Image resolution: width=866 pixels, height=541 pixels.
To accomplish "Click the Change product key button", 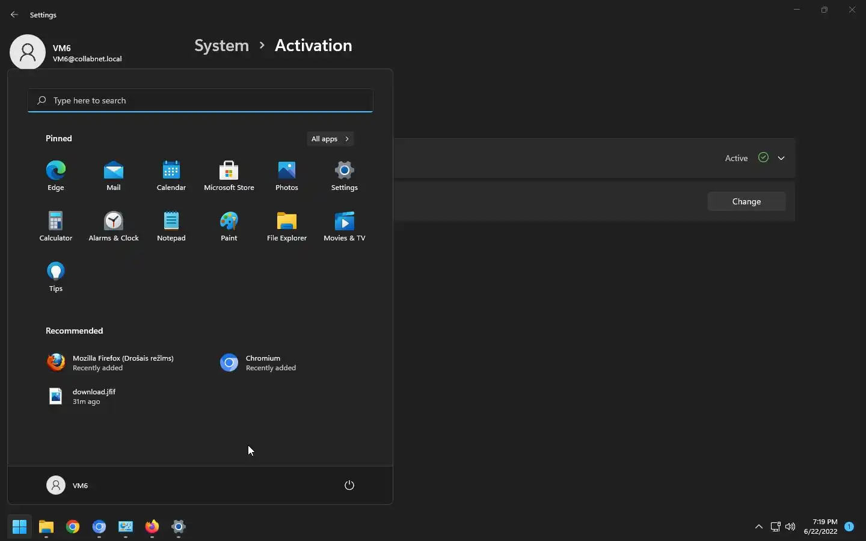I will point(746,201).
